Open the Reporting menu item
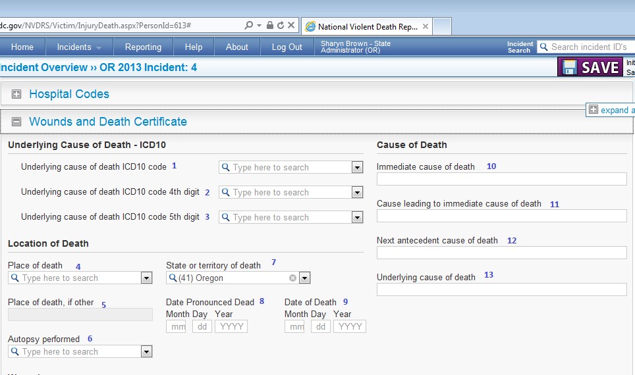635x375 pixels. (x=143, y=47)
